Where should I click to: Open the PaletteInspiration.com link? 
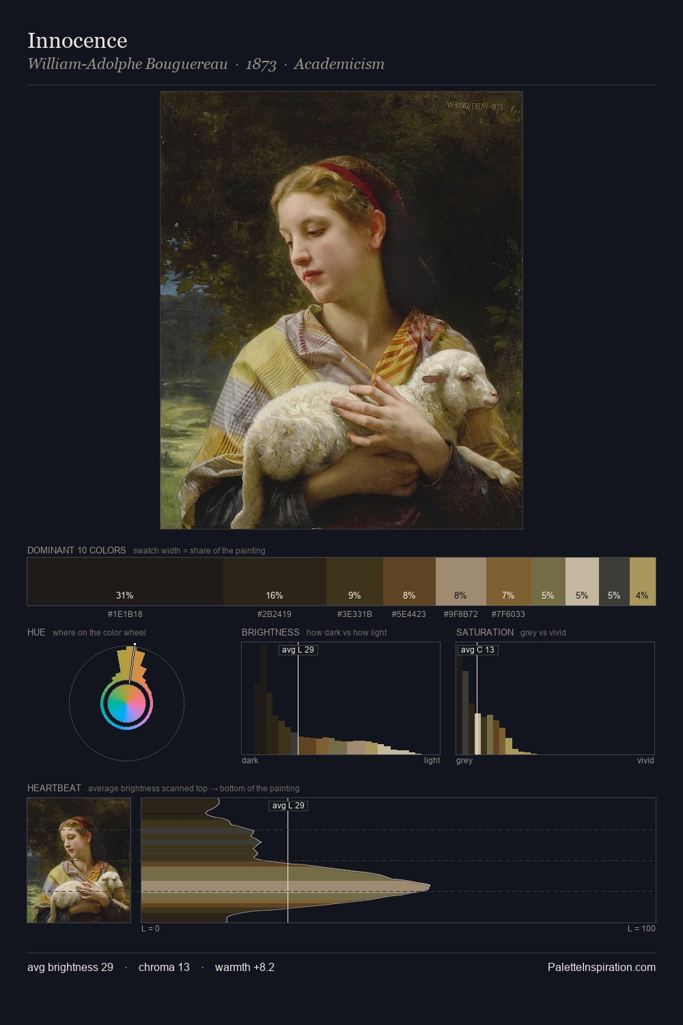pos(602,967)
